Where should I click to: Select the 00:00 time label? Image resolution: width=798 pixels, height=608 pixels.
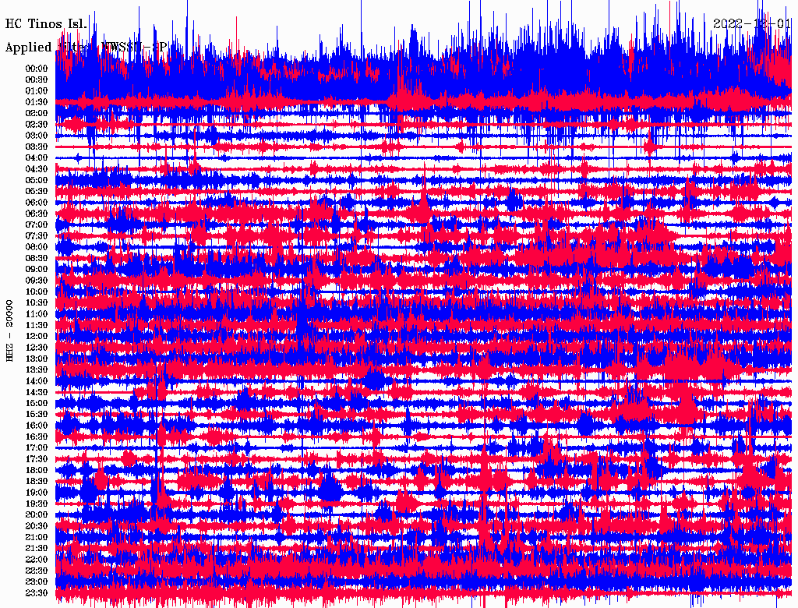point(37,69)
